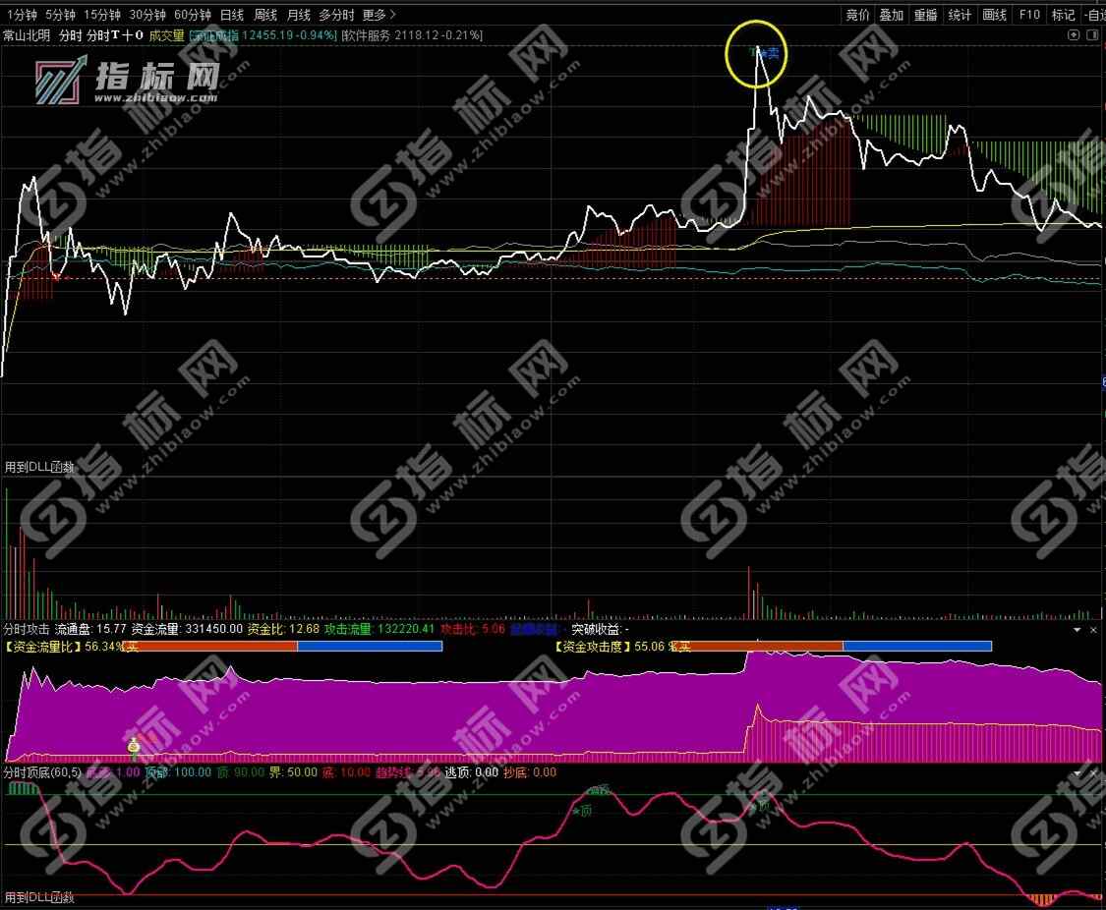Click the 资金攻击度 colored bar
This screenshot has width=1106, height=910.
click(845, 647)
